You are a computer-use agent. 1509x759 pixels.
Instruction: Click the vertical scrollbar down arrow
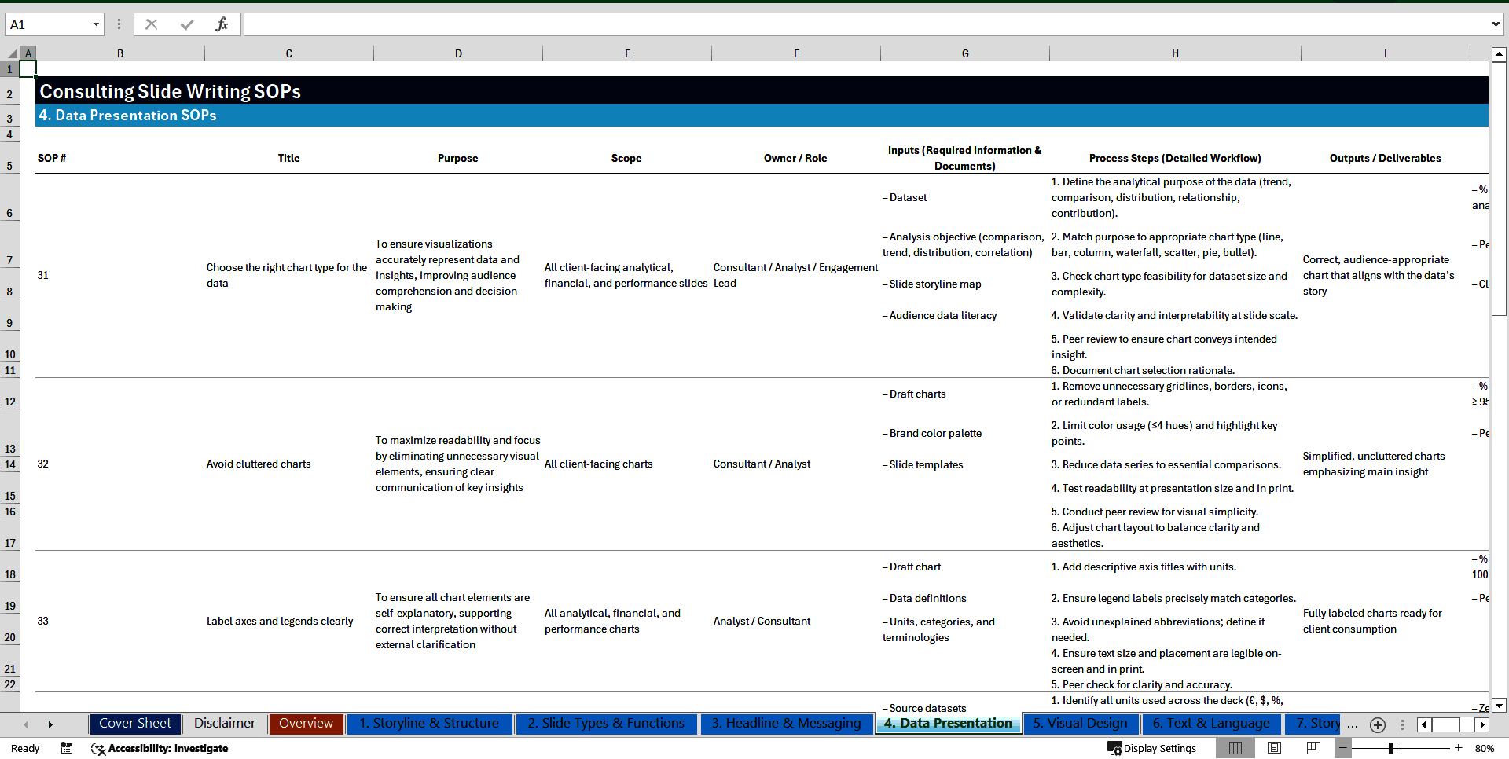point(1500,705)
